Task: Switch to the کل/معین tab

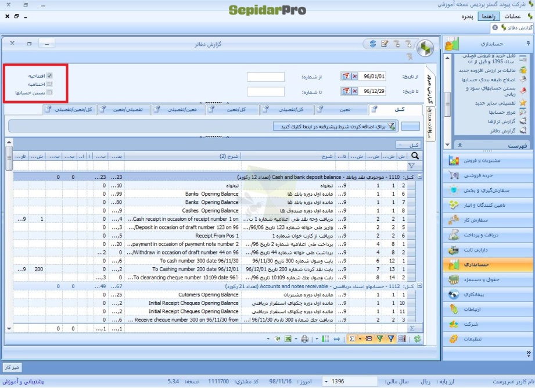Action: point(233,110)
